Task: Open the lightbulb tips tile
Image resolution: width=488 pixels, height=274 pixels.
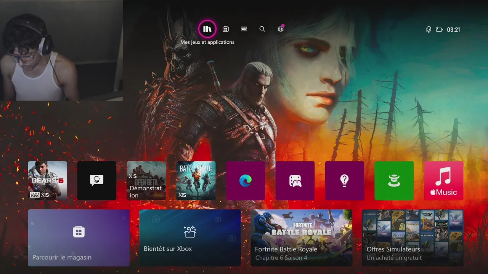Action: 345,180
